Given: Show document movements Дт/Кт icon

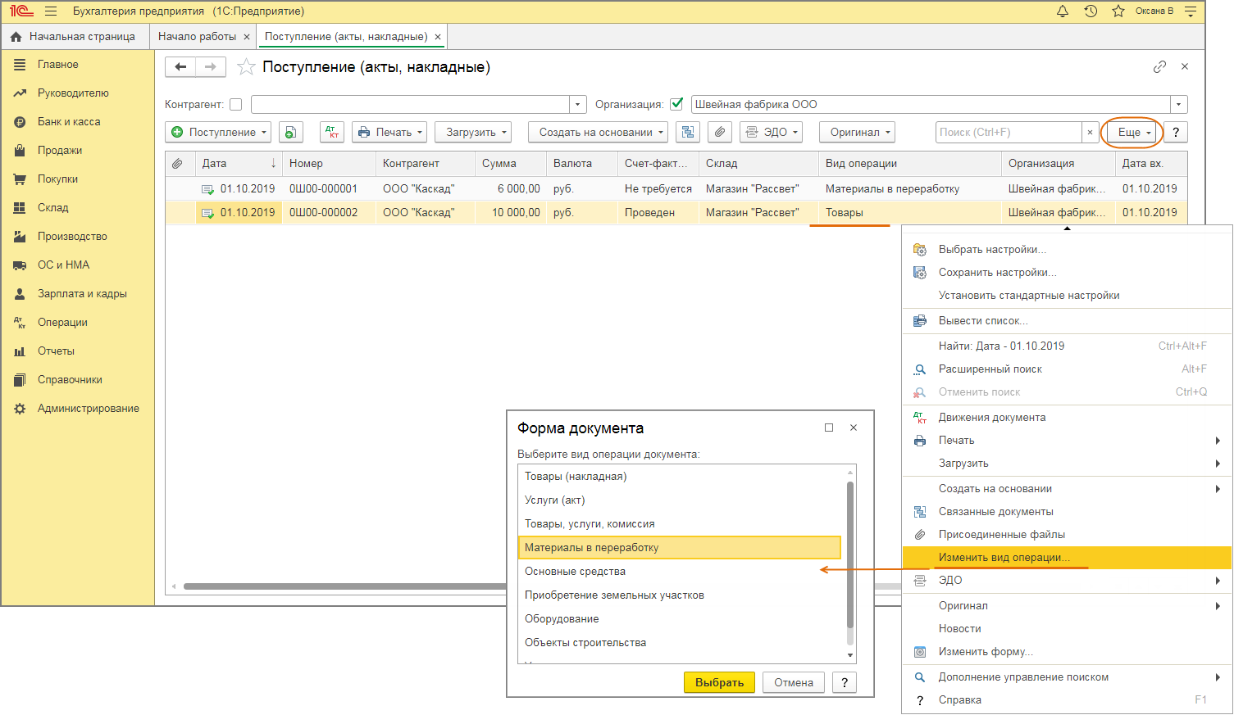Looking at the screenshot, I should (332, 132).
